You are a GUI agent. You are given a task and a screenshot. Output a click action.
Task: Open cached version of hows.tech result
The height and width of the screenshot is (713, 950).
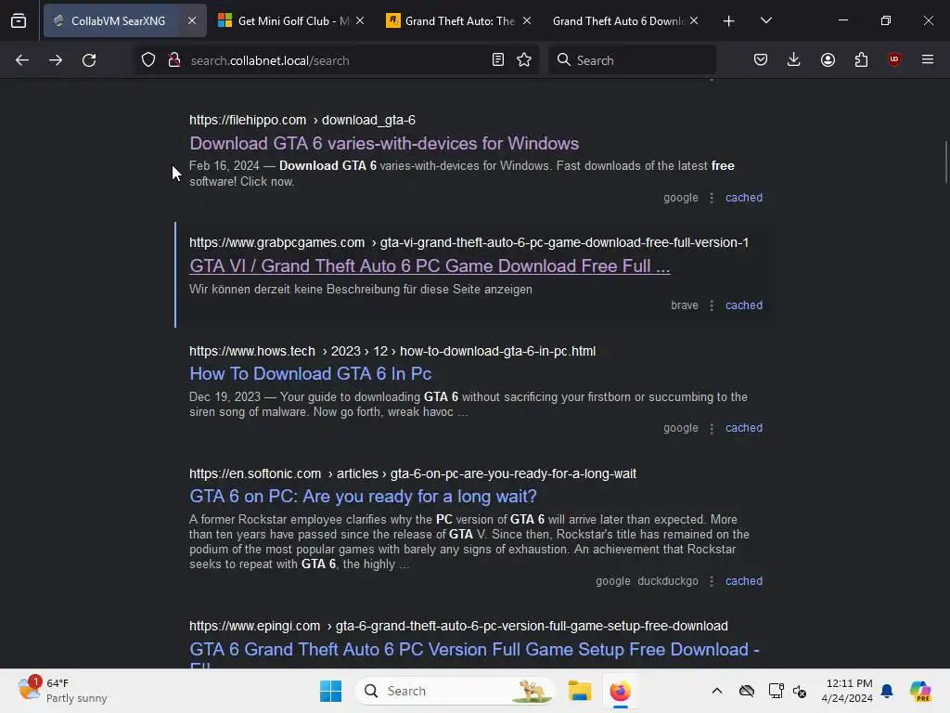pos(743,428)
